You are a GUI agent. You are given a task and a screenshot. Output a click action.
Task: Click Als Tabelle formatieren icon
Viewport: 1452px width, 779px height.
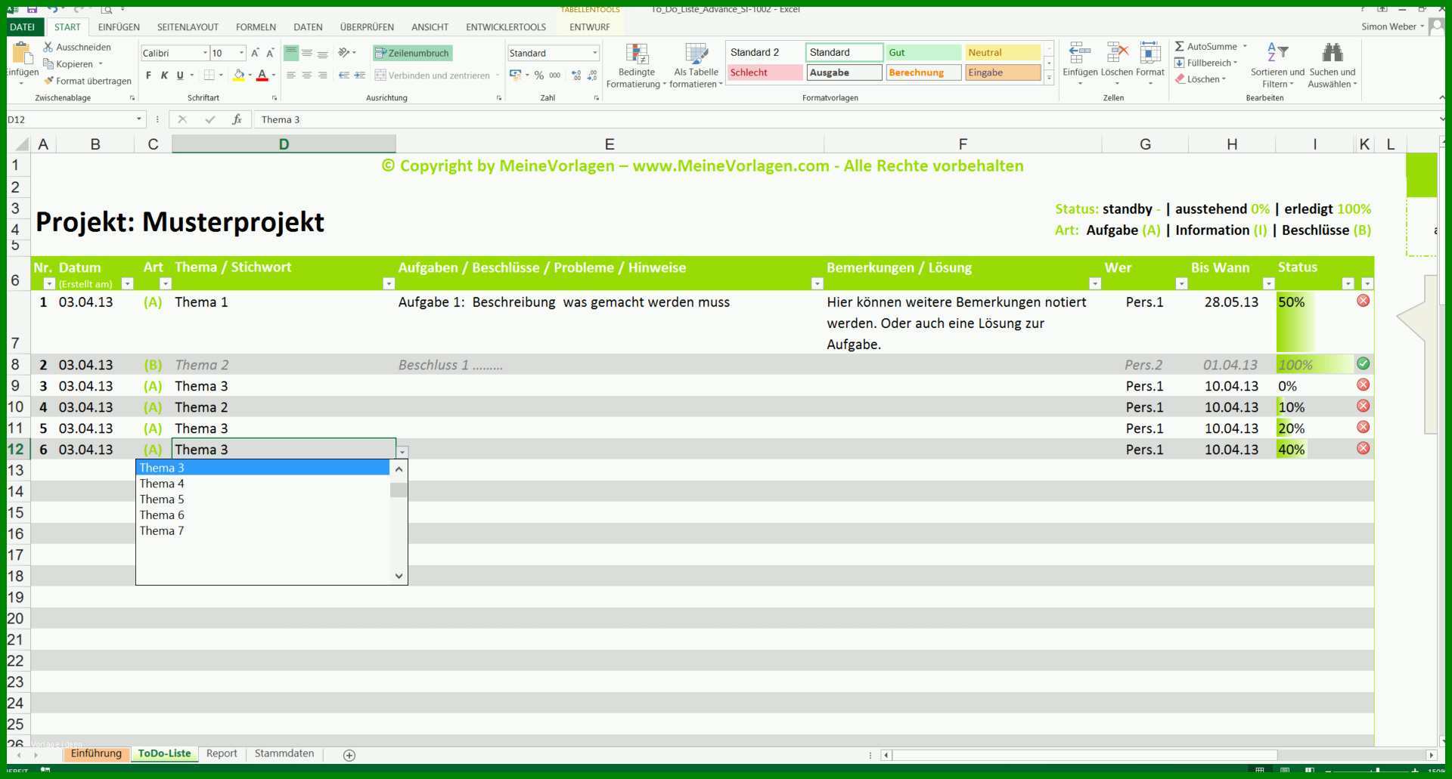(x=696, y=54)
